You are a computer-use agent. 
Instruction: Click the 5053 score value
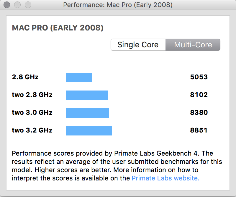[199, 77]
